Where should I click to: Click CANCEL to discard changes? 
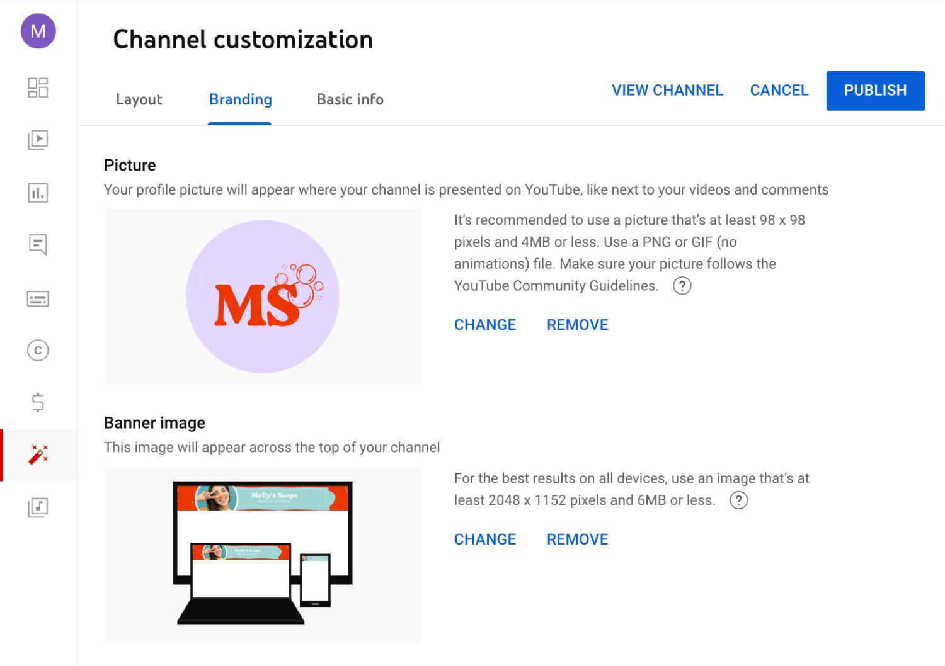[779, 90]
